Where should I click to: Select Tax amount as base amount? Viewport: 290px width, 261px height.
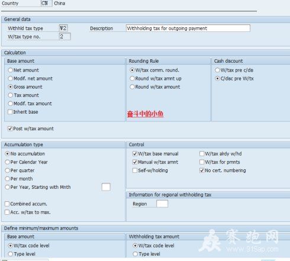click(x=11, y=95)
